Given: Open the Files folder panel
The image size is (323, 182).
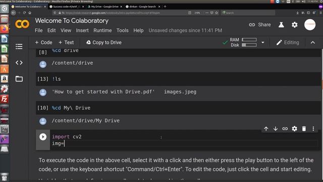Looking at the screenshot, I should (19, 79).
